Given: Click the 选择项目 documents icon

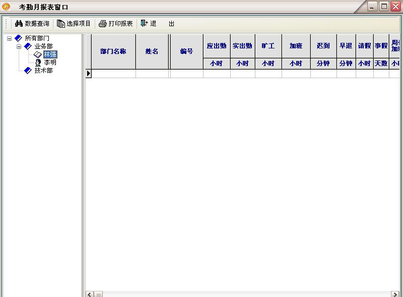Looking at the screenshot, I should point(61,24).
